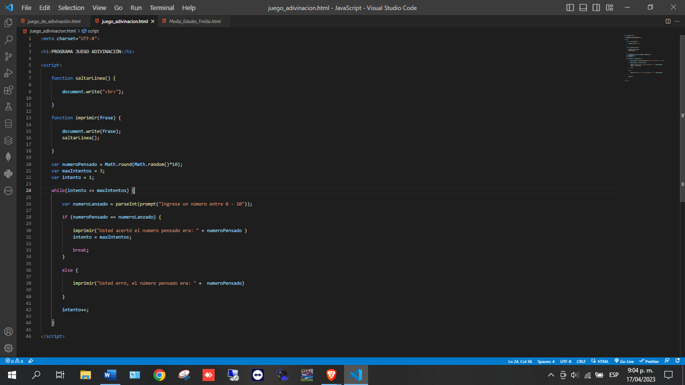Open volume control in system tray
Viewport: 685px width, 385px height.
575,374
